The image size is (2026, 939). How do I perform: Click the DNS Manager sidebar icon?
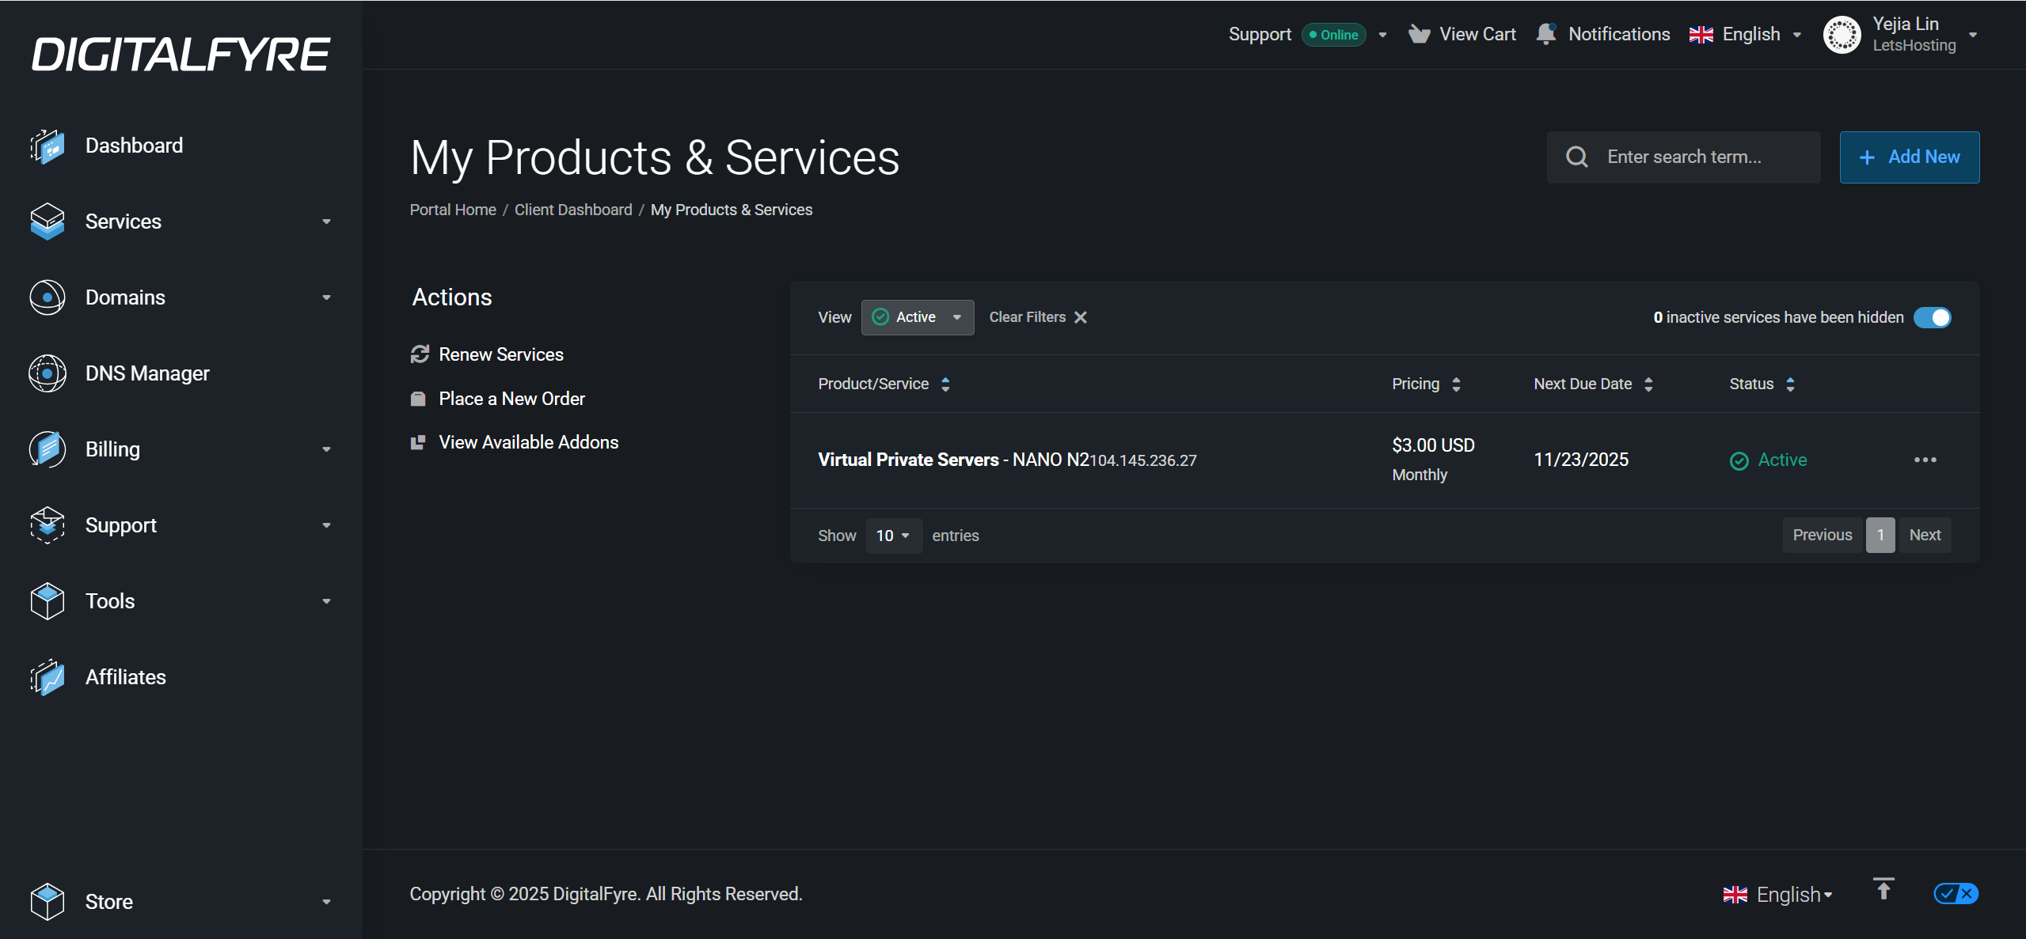[x=48, y=373]
